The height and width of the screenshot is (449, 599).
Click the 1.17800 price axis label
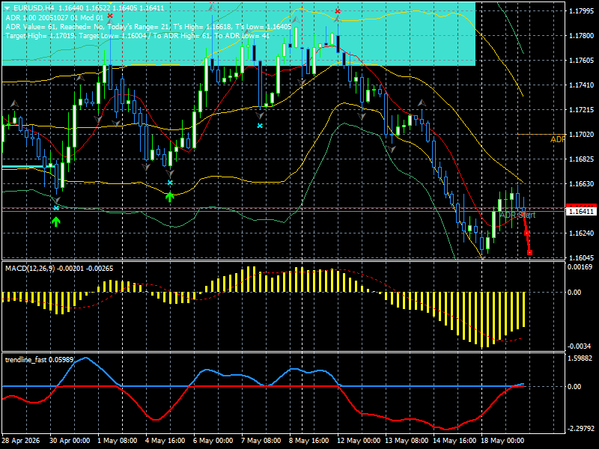[x=581, y=36]
